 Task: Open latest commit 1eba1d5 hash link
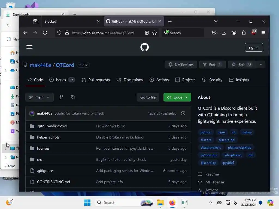click(154, 113)
